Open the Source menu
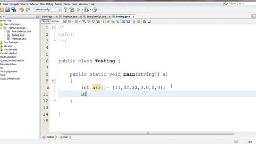The width and height of the screenshot is (256, 144). tap(24, 4)
